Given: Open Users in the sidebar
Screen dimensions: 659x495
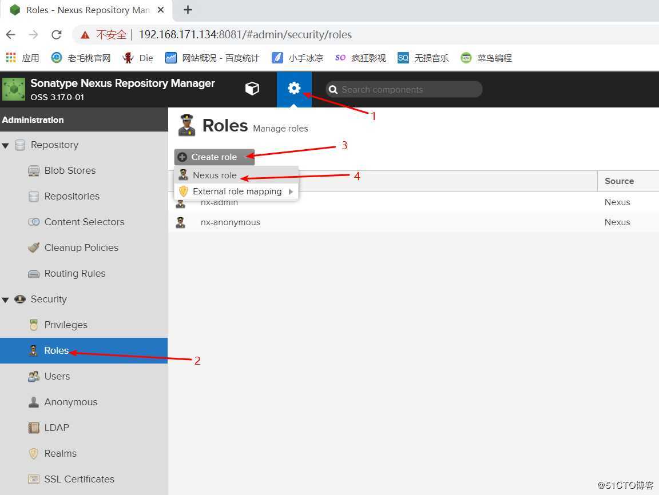Looking at the screenshot, I should [57, 376].
